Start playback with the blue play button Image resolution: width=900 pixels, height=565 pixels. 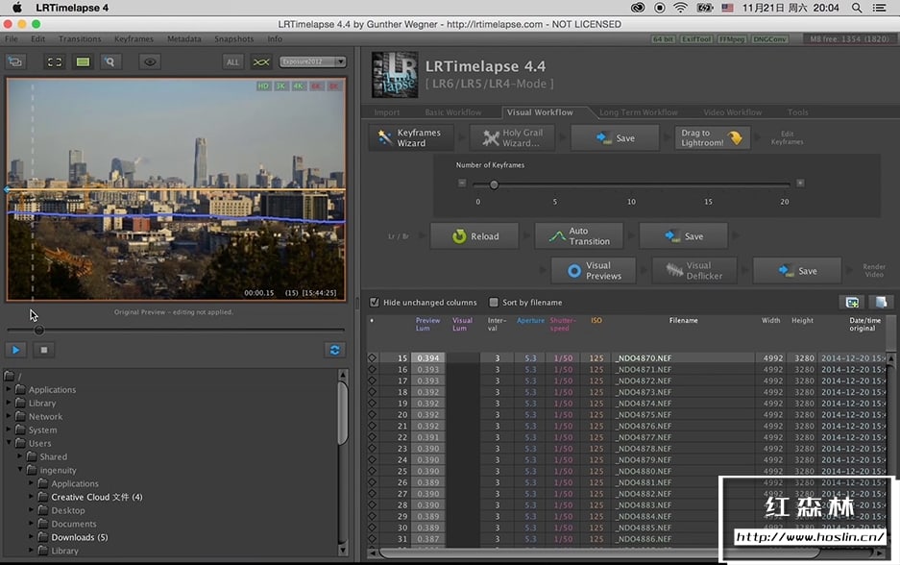tap(15, 350)
